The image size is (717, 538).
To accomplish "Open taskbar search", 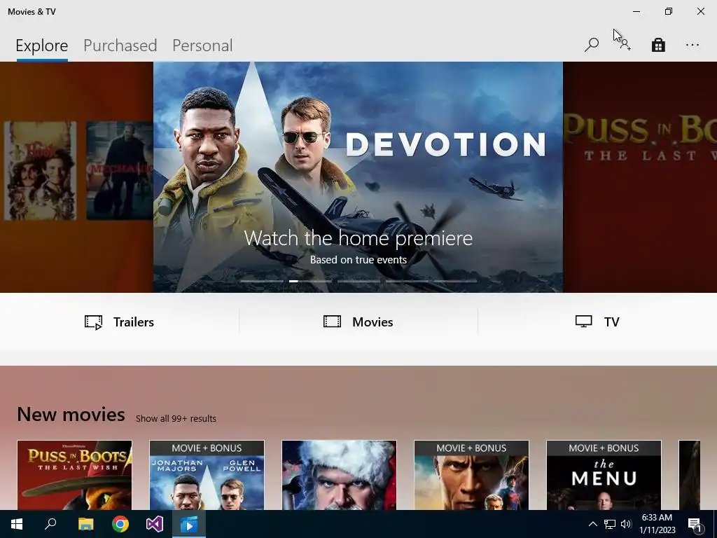I will coord(50,524).
